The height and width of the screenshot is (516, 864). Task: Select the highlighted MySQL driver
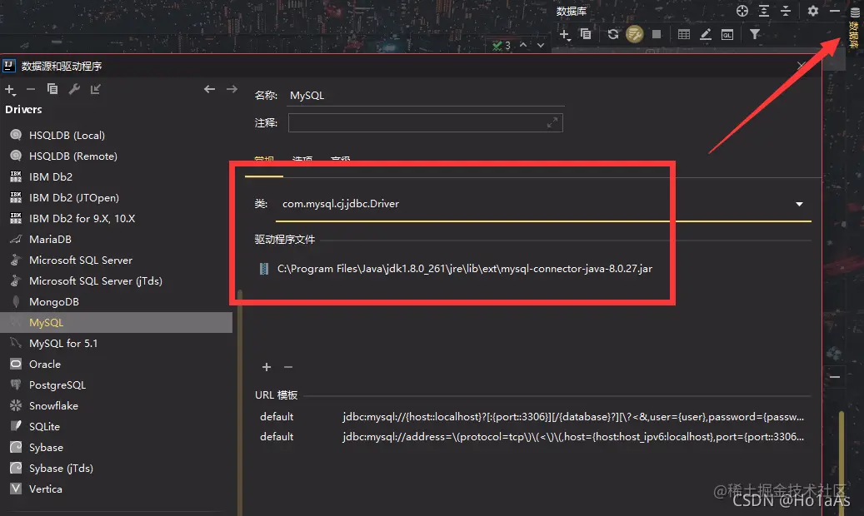click(x=117, y=323)
